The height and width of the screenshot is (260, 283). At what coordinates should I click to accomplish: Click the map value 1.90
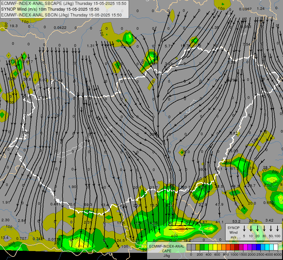pyautogui.click(x=72, y=187)
